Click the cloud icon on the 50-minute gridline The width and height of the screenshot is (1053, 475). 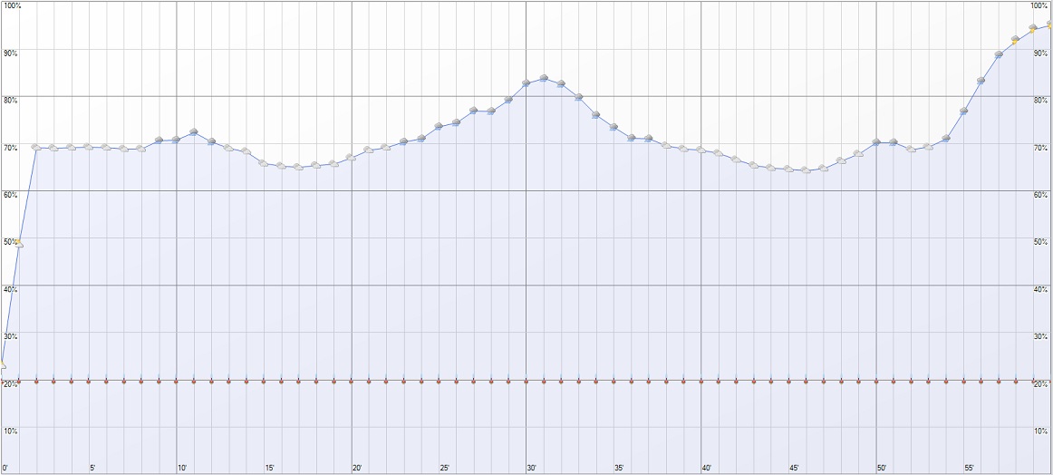pos(876,142)
